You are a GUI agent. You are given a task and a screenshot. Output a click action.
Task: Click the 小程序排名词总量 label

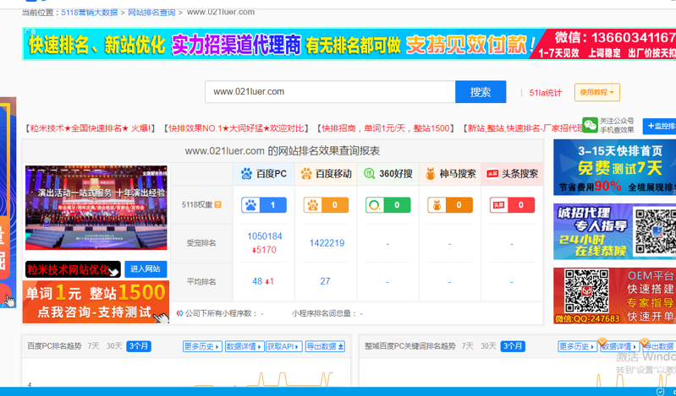click(x=324, y=313)
